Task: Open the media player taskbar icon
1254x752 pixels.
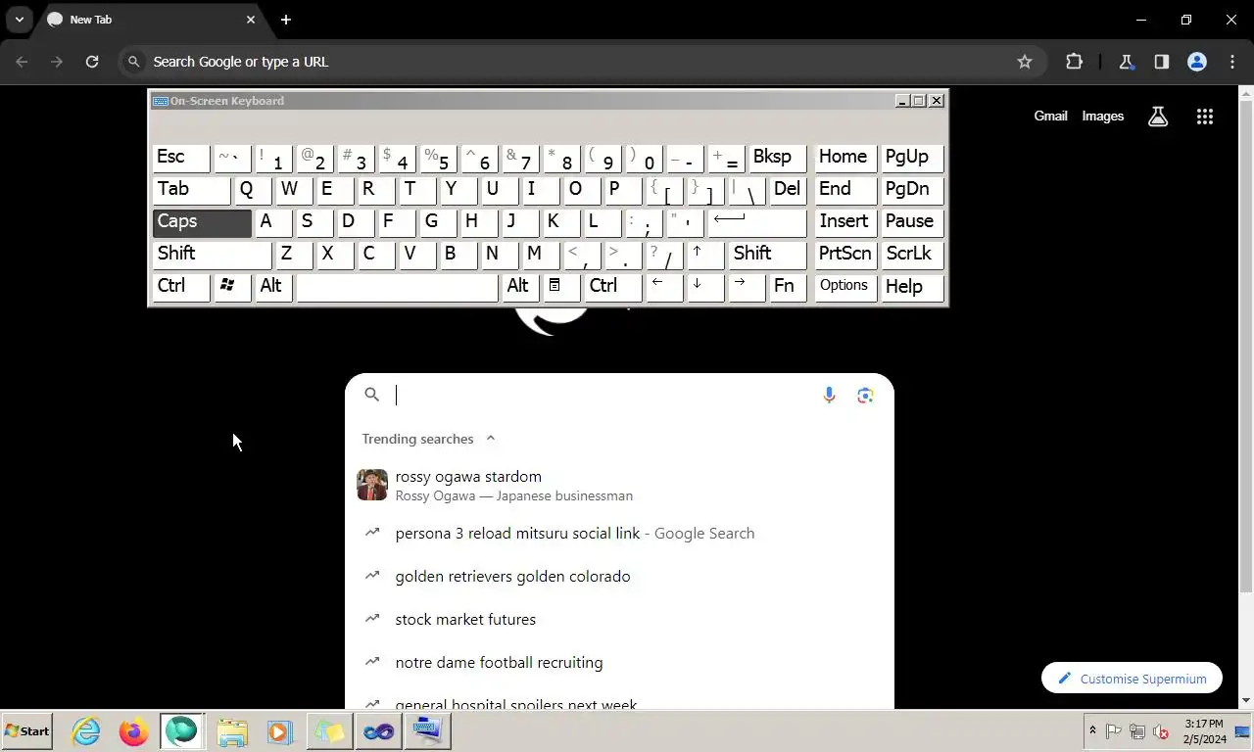Action: click(280, 731)
